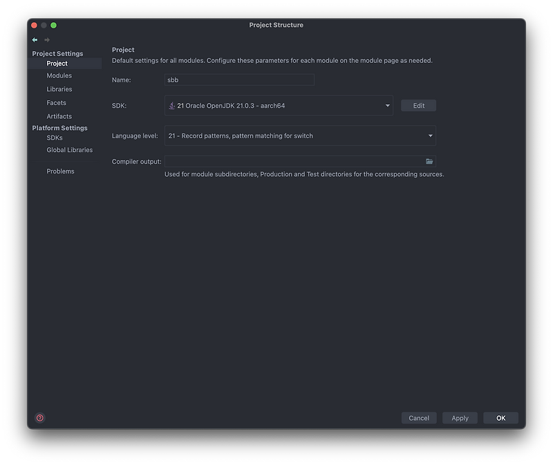Confirm settings with the OK button
The height and width of the screenshot is (465, 553).
click(500, 417)
